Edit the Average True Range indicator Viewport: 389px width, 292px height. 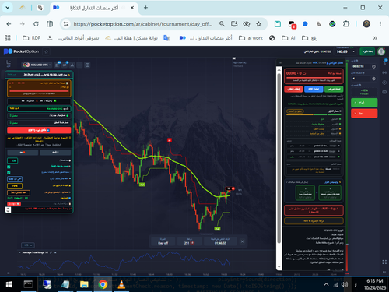(51, 252)
